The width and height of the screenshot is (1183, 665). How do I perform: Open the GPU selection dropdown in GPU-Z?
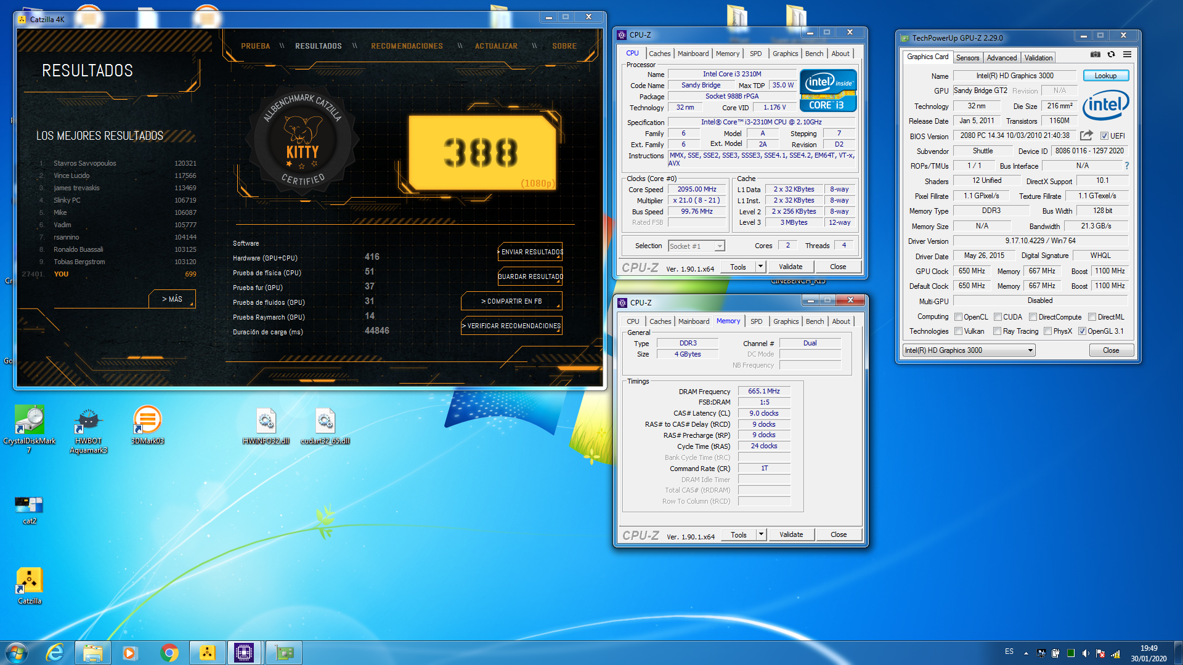tap(969, 350)
